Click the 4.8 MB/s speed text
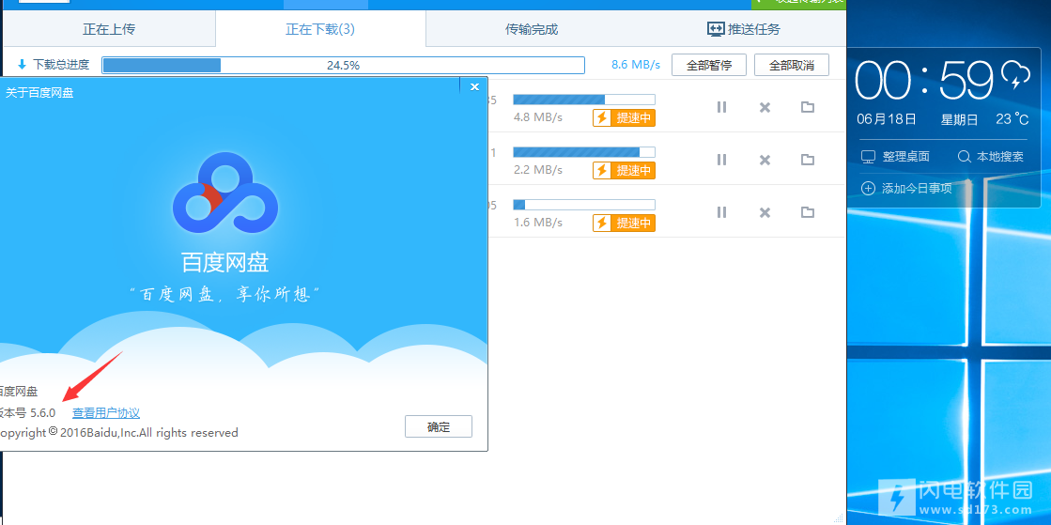Image resolution: width=1051 pixels, height=525 pixels. (537, 117)
